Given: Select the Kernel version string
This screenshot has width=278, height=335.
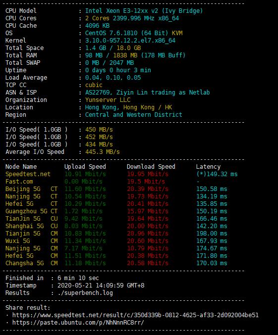Looking at the screenshot, I should tap(130, 41).
